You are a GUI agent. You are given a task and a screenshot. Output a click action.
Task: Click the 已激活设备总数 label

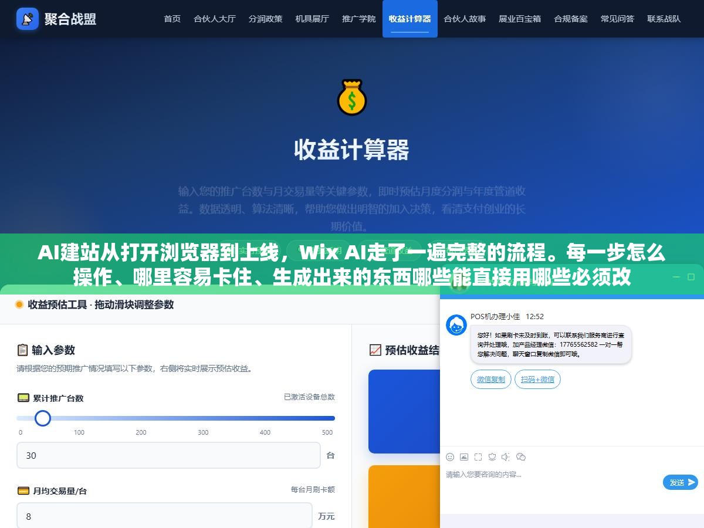(x=309, y=397)
